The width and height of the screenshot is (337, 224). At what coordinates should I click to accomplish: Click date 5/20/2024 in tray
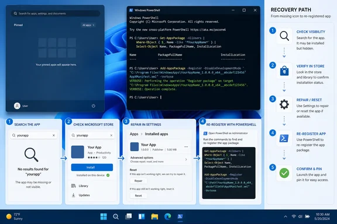click(322, 219)
